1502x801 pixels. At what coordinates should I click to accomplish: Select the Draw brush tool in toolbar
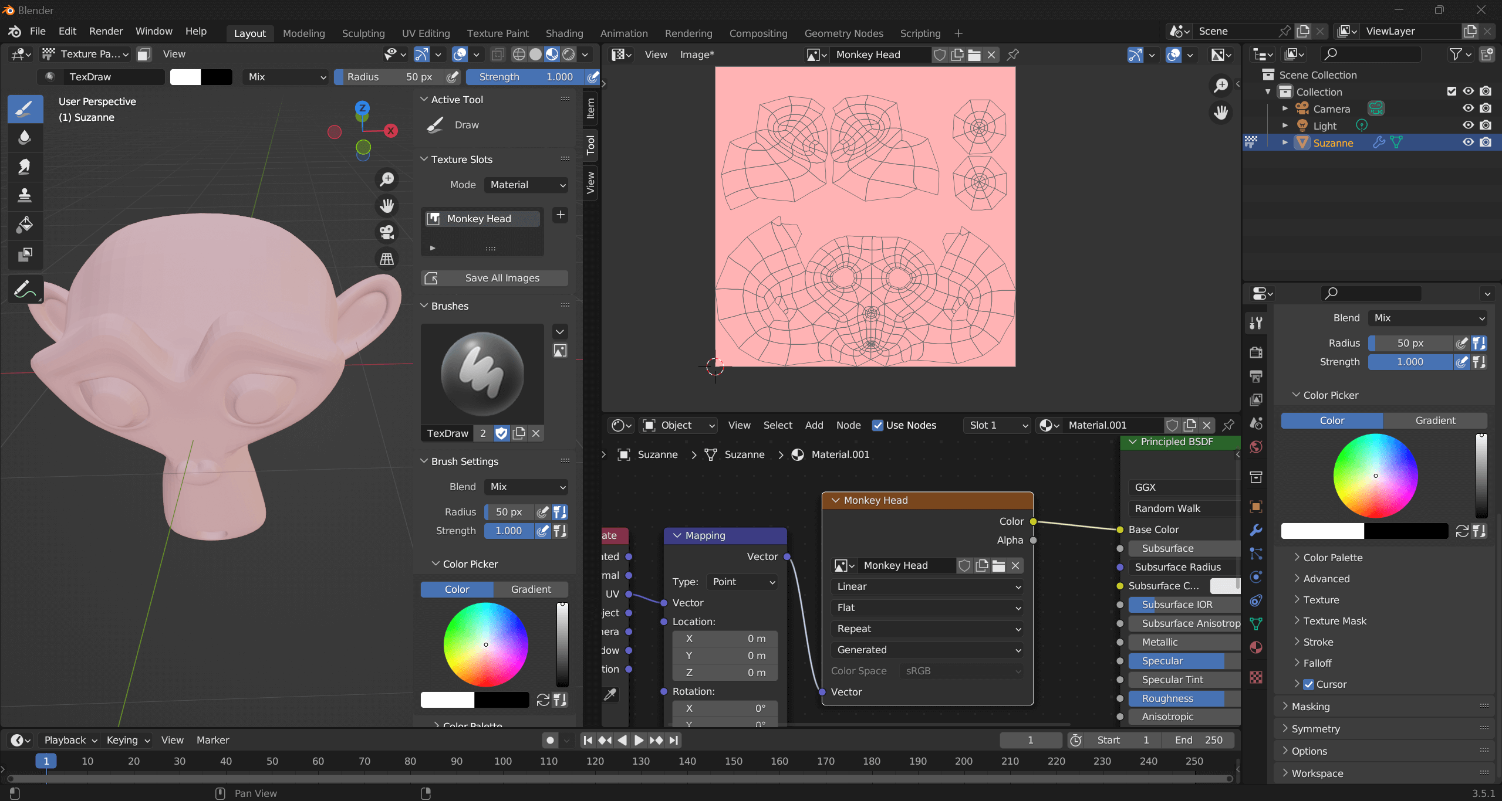(25, 110)
